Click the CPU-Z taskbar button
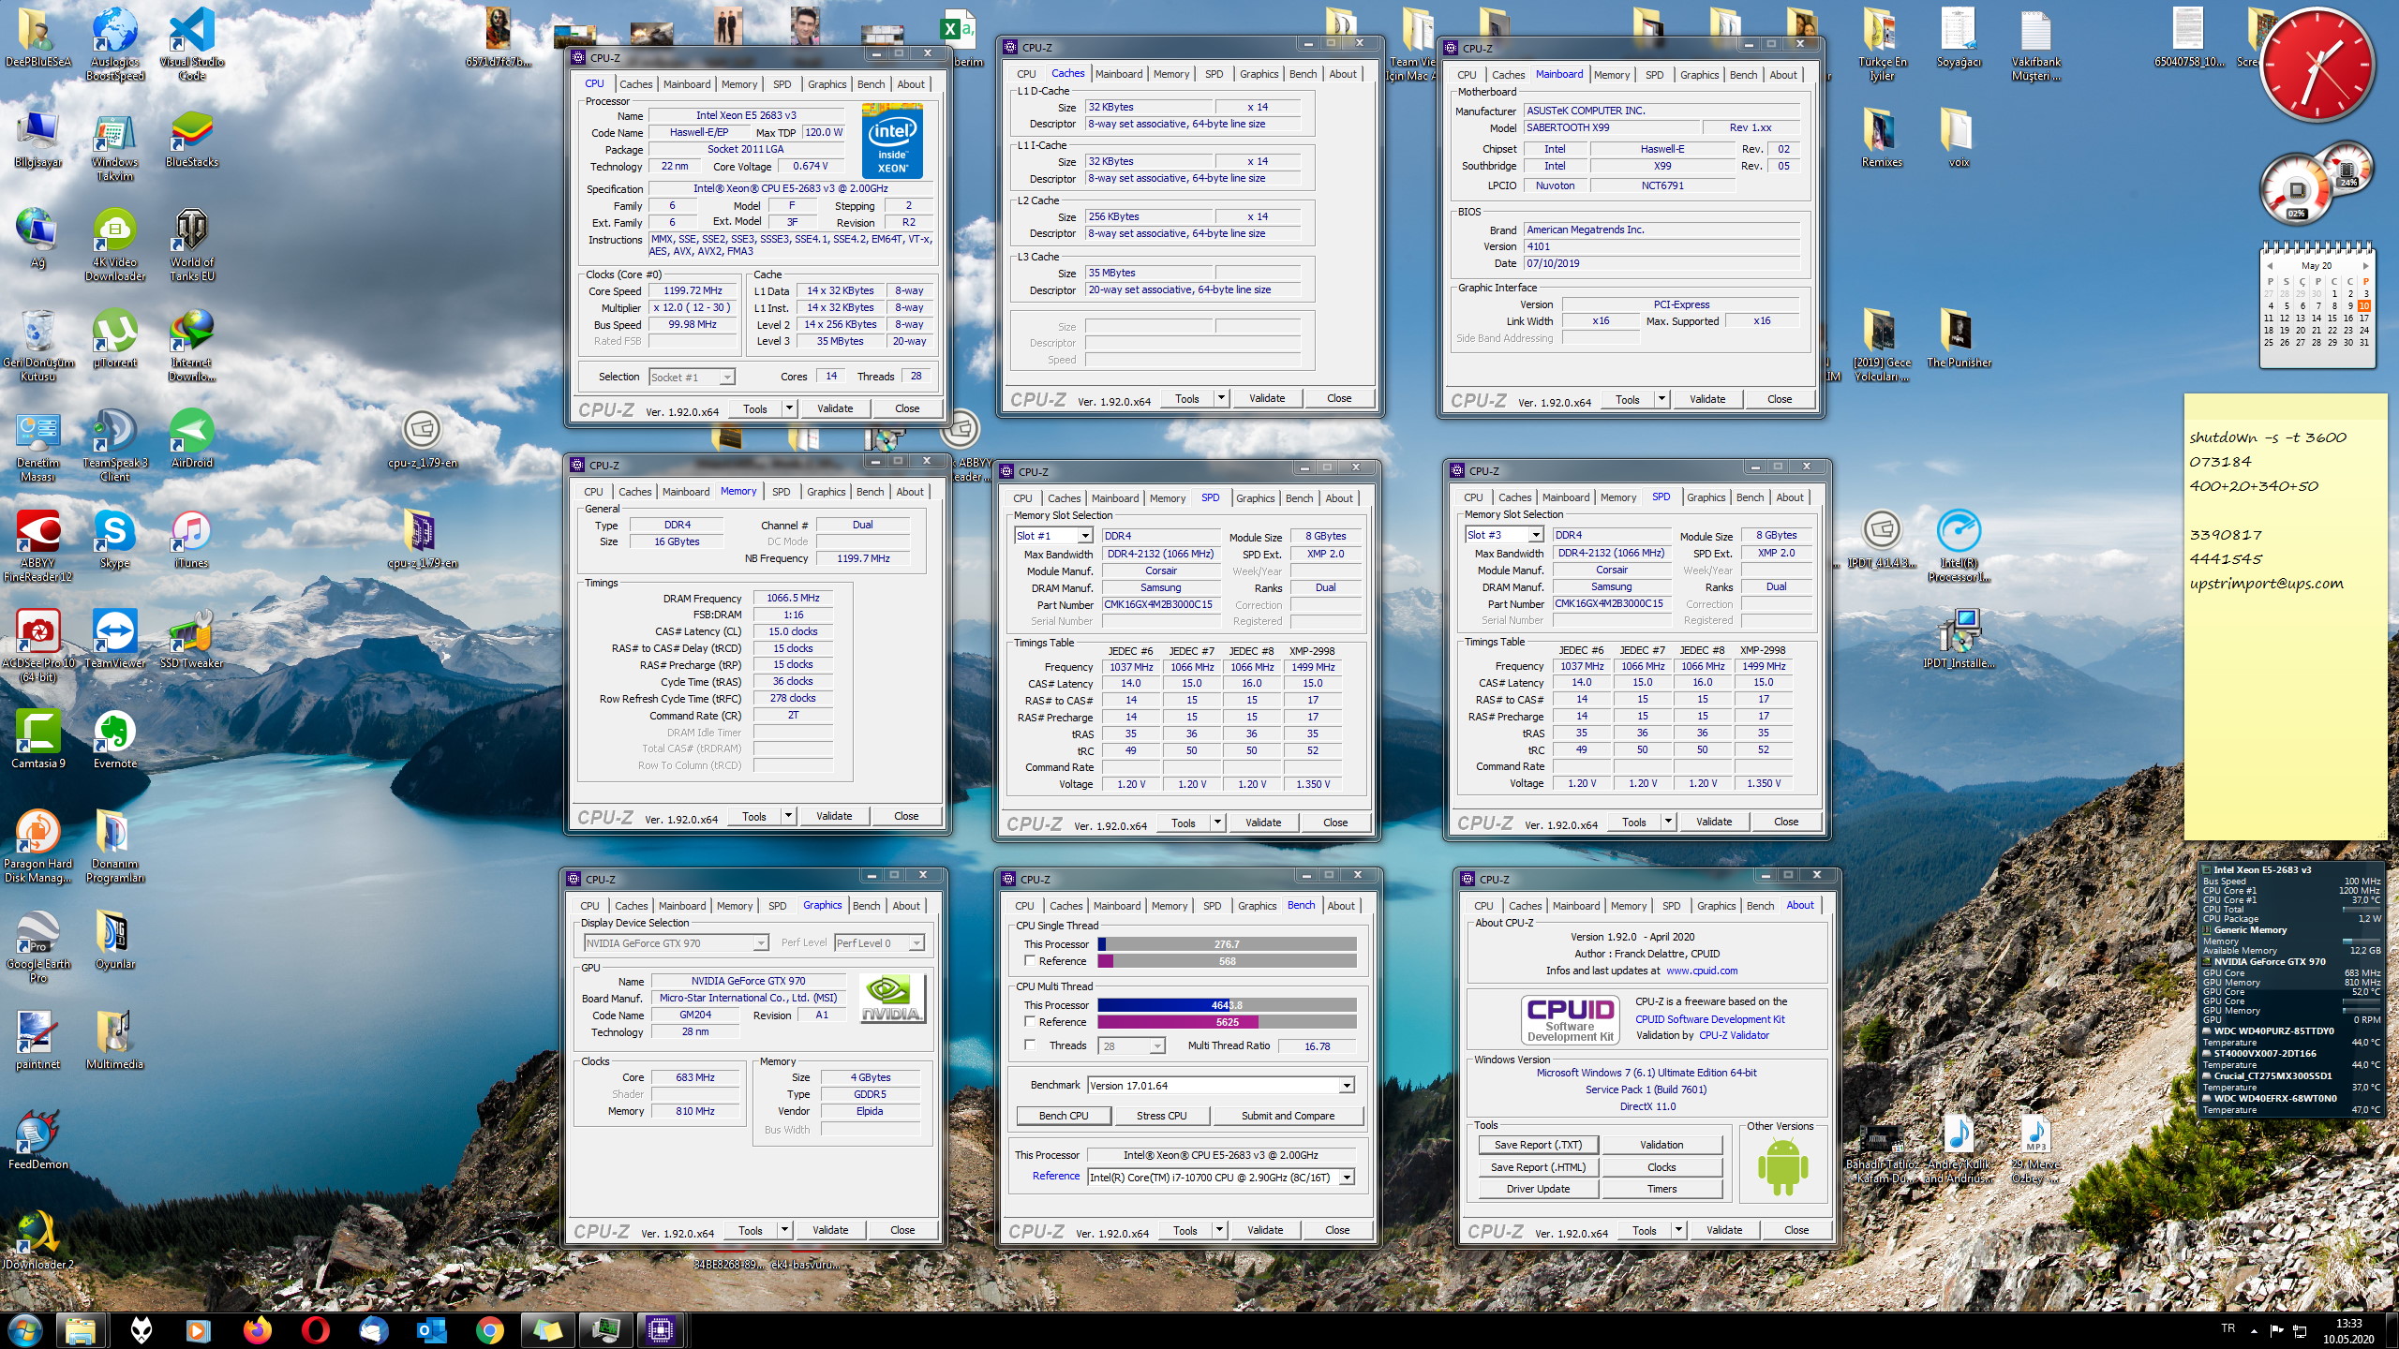This screenshot has height=1349, width=2399. pyautogui.click(x=660, y=1329)
